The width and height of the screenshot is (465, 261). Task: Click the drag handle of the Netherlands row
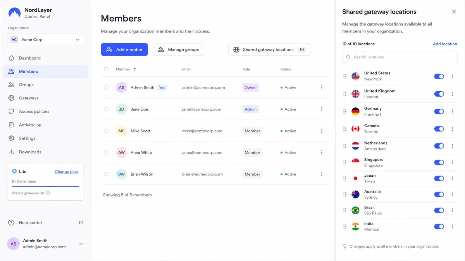coord(344,146)
